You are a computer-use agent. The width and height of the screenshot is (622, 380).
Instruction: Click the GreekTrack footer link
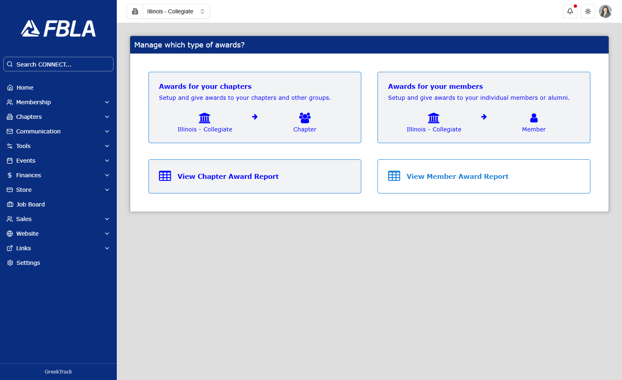click(58, 371)
